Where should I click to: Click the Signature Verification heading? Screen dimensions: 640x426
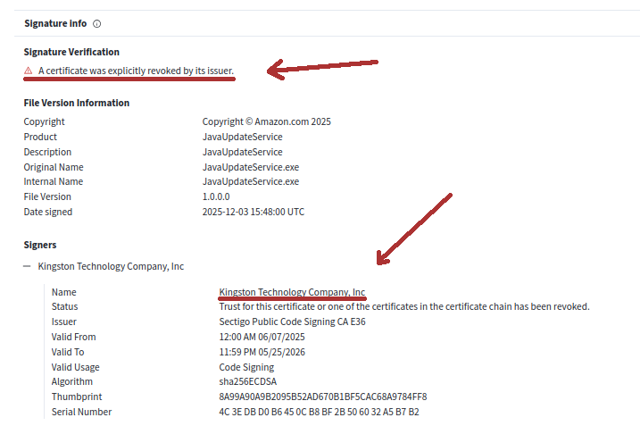click(71, 52)
